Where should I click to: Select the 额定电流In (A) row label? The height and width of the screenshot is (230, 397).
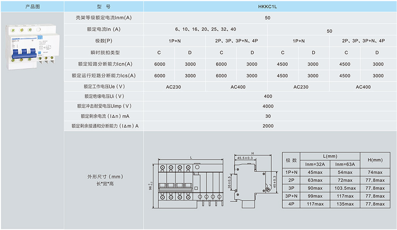point(104,29)
